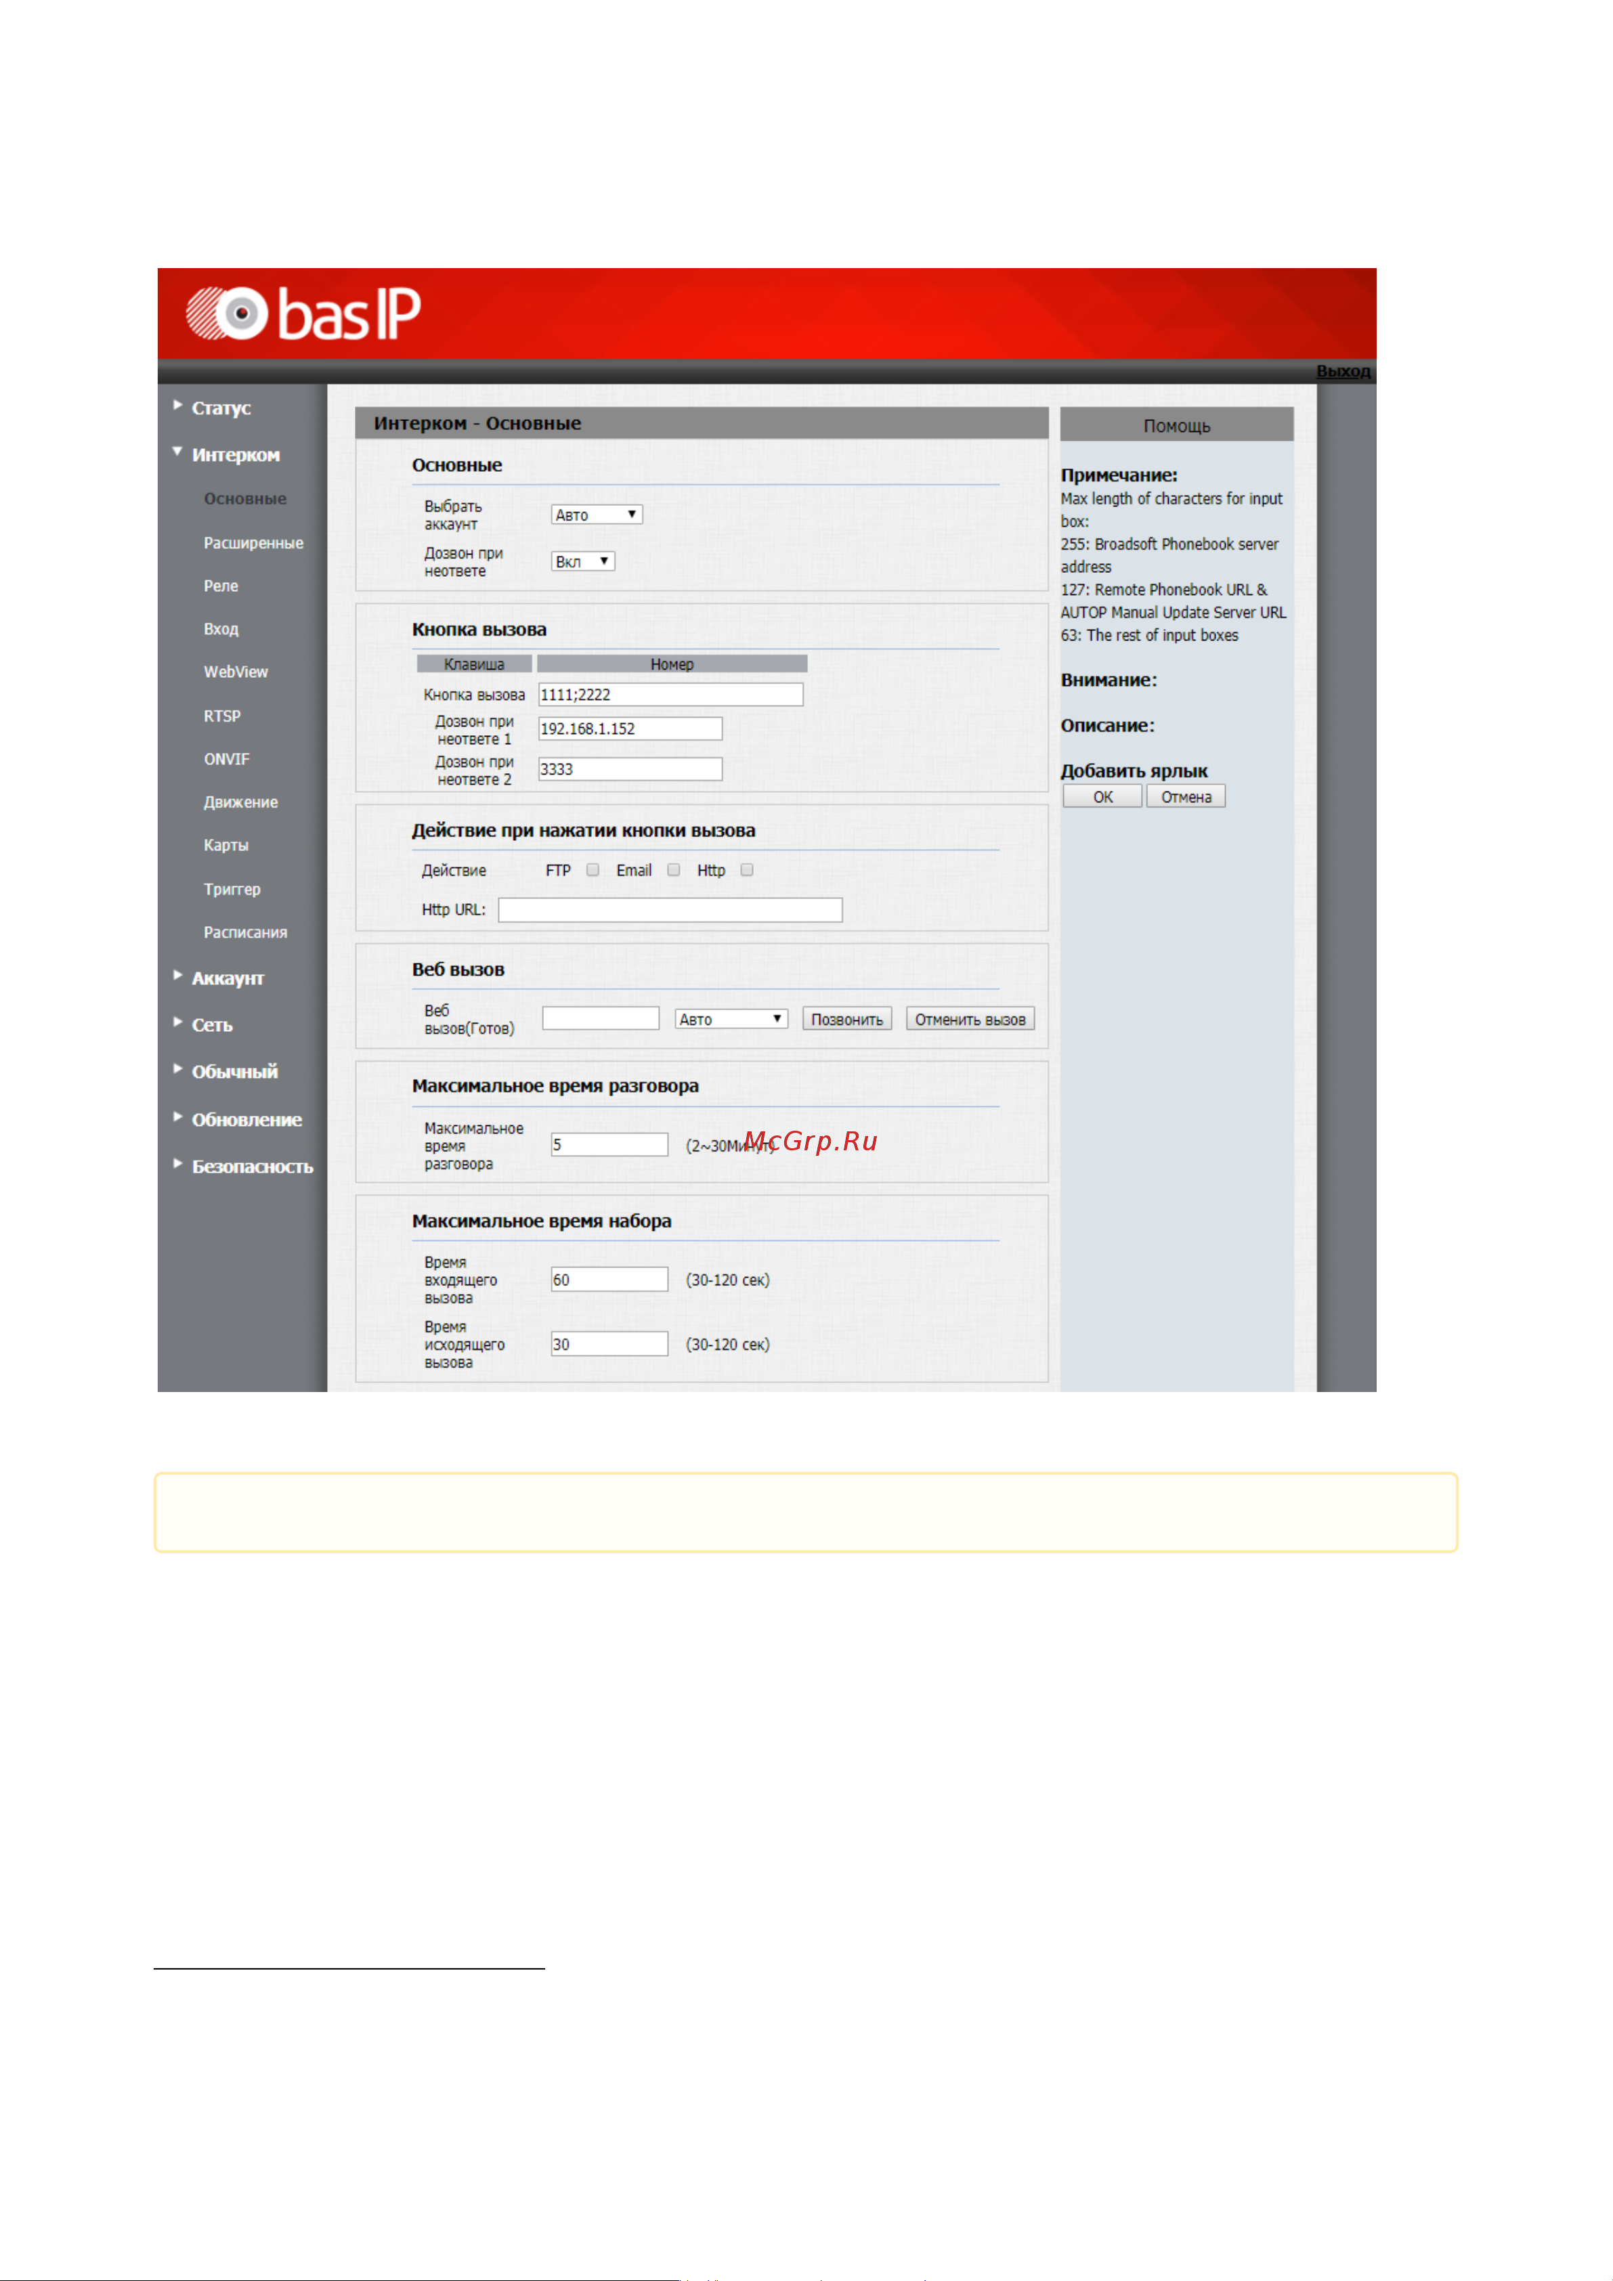This screenshot has width=1613, height=2281.
Task: Click Отмена under Добавить ярлык
Action: 1186,797
